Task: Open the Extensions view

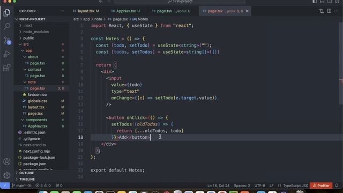Action: pos(7,68)
